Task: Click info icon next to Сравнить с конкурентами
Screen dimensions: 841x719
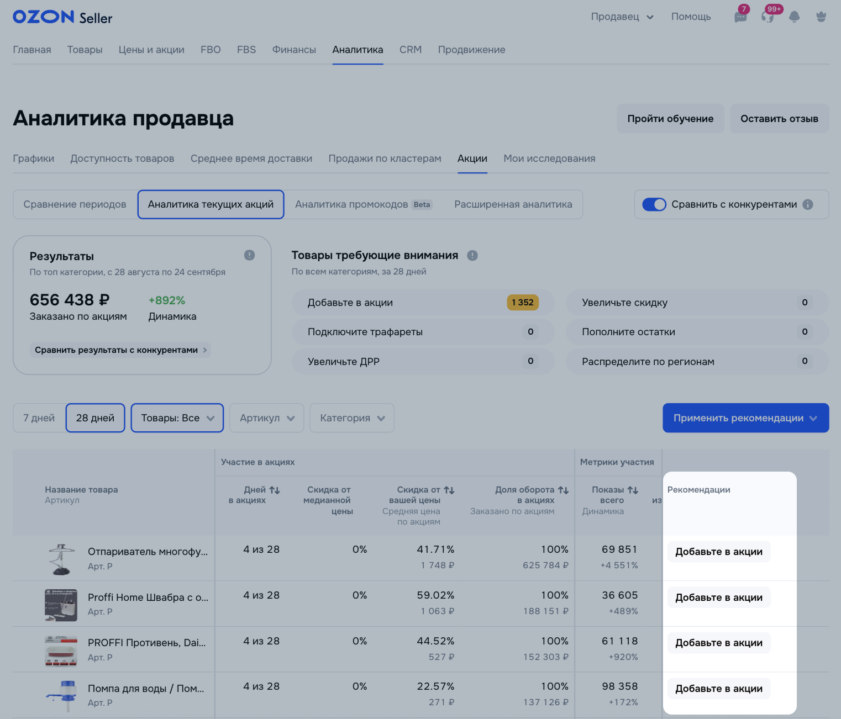Action: click(x=808, y=204)
